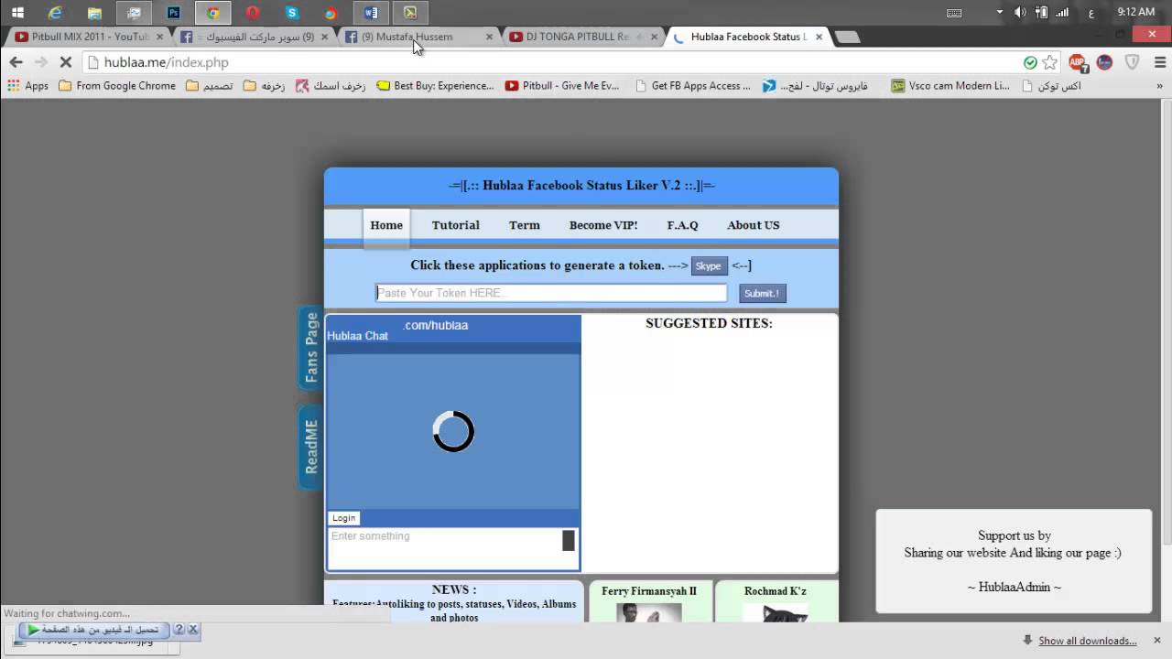The height and width of the screenshot is (659, 1172).
Task: Close the downloads bar
Action: tap(1157, 640)
